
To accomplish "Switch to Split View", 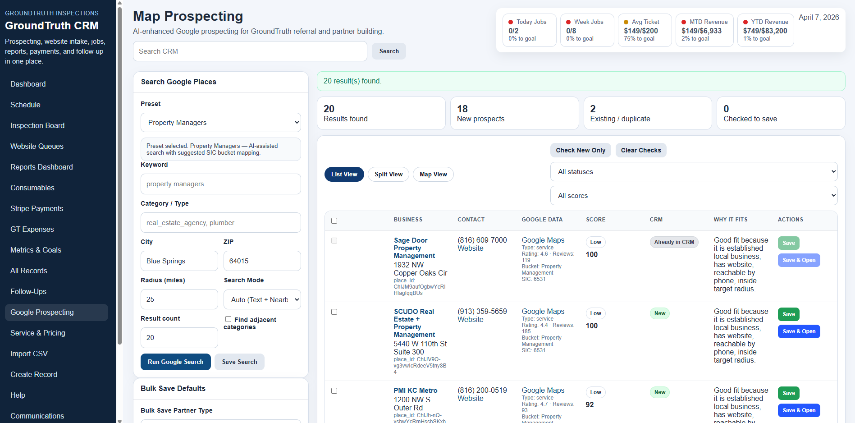I will [x=389, y=175].
